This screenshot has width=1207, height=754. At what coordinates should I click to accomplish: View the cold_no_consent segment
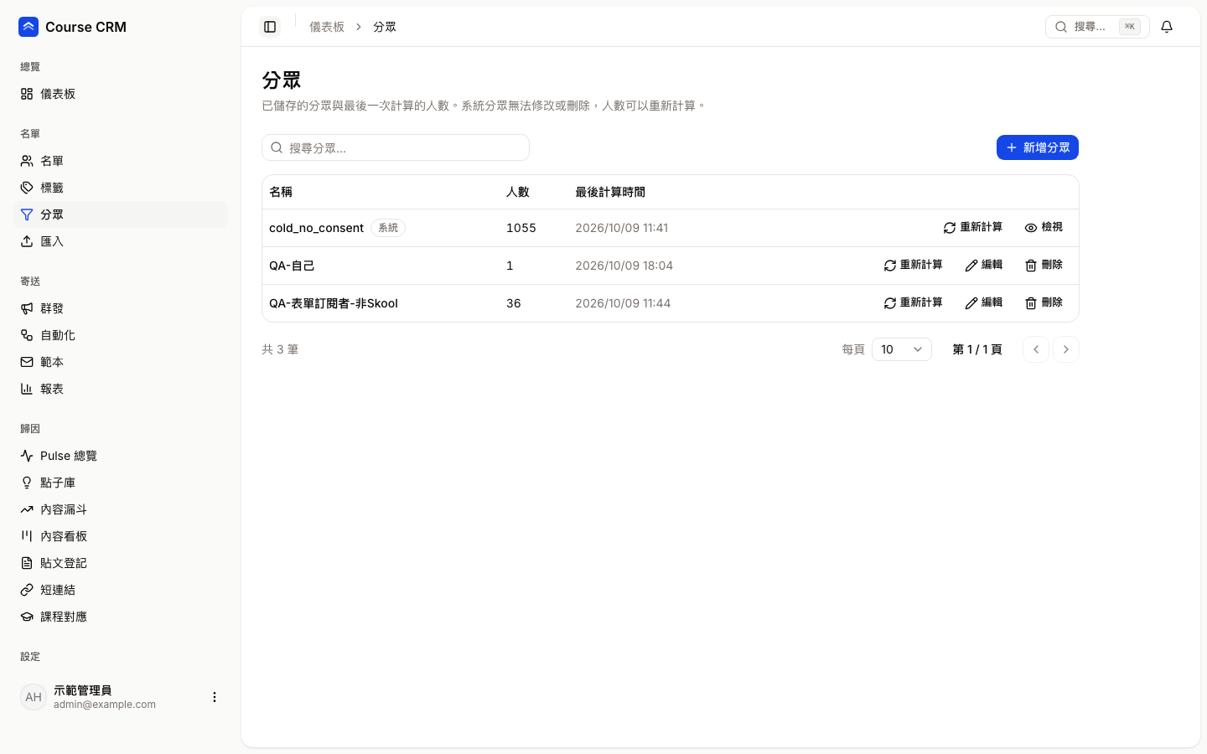click(1044, 228)
